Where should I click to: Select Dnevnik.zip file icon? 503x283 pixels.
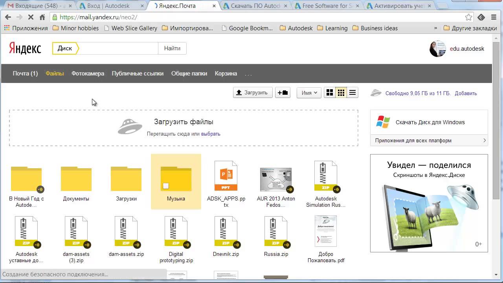[226, 231]
